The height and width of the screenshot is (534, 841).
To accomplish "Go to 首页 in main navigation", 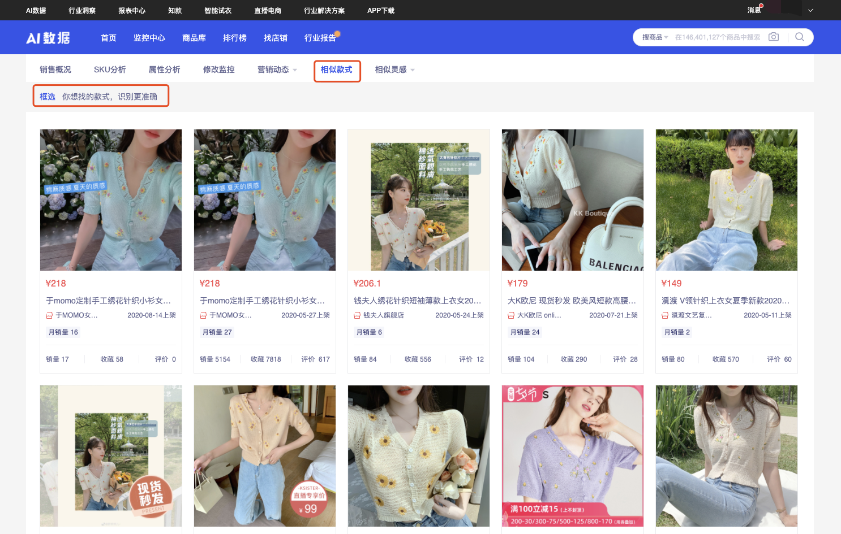I will (x=109, y=38).
